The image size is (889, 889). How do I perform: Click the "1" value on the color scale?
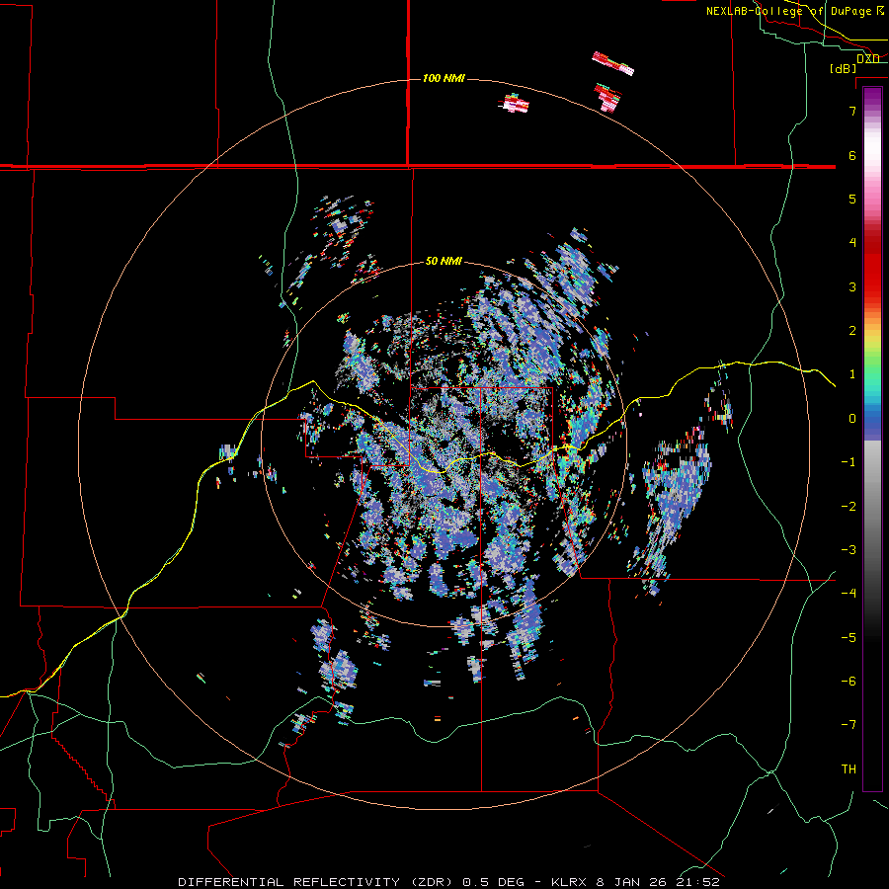pos(852,374)
